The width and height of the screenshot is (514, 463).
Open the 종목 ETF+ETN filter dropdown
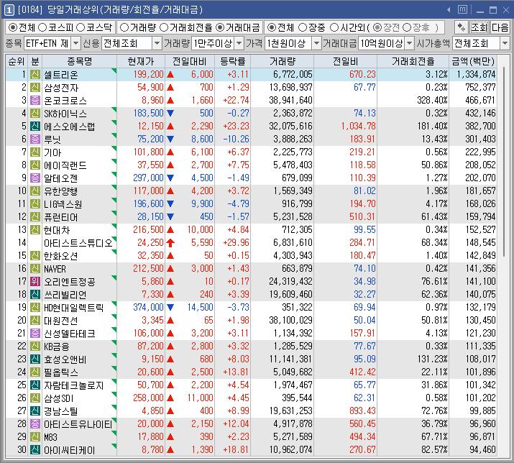pyautogui.click(x=75, y=43)
